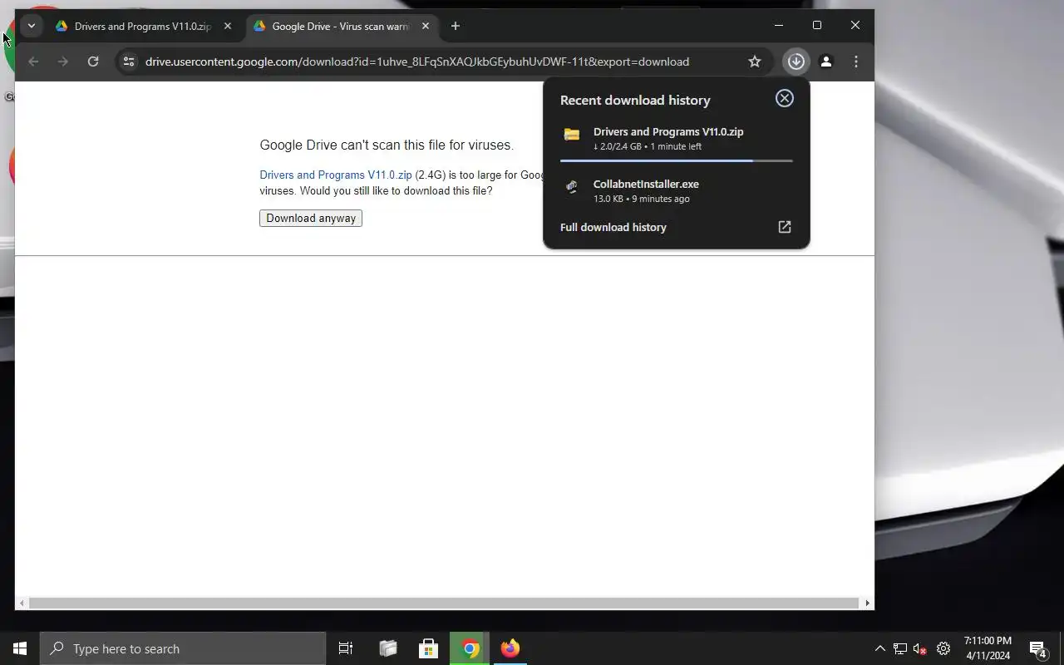This screenshot has height=665, width=1064.
Task: Open Task View from taskbar
Action: [346, 648]
